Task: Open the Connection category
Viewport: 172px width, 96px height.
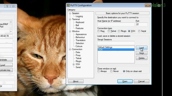Action: [77, 49]
